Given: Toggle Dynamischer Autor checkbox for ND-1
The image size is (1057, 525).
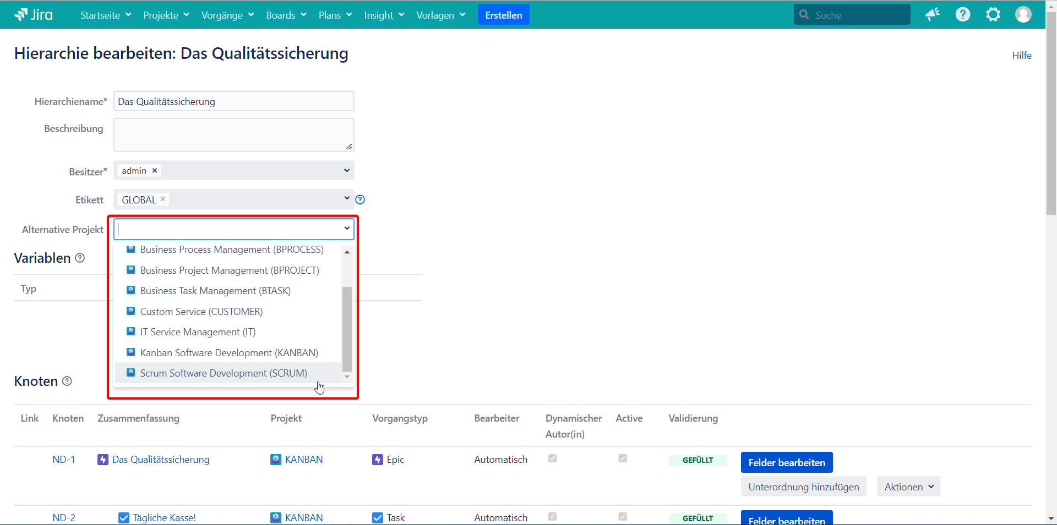Looking at the screenshot, I should (552, 458).
